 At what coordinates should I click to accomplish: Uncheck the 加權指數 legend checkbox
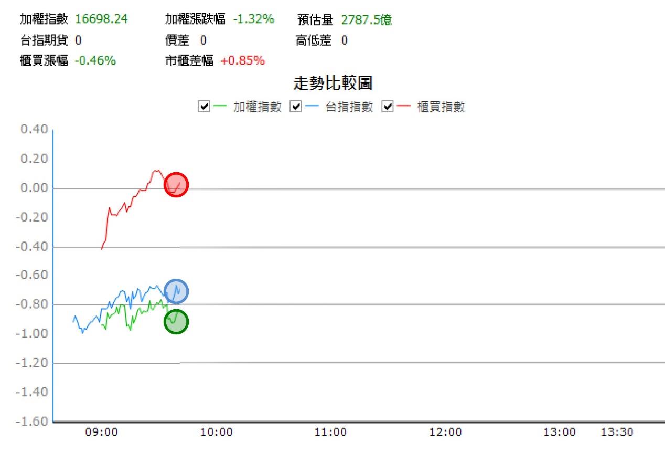click(x=204, y=107)
